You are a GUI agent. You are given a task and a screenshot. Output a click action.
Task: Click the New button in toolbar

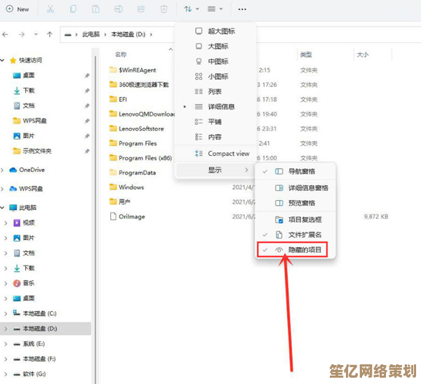18,9
